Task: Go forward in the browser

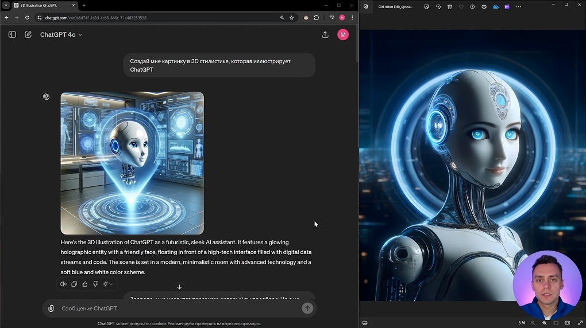Action: 17,18
